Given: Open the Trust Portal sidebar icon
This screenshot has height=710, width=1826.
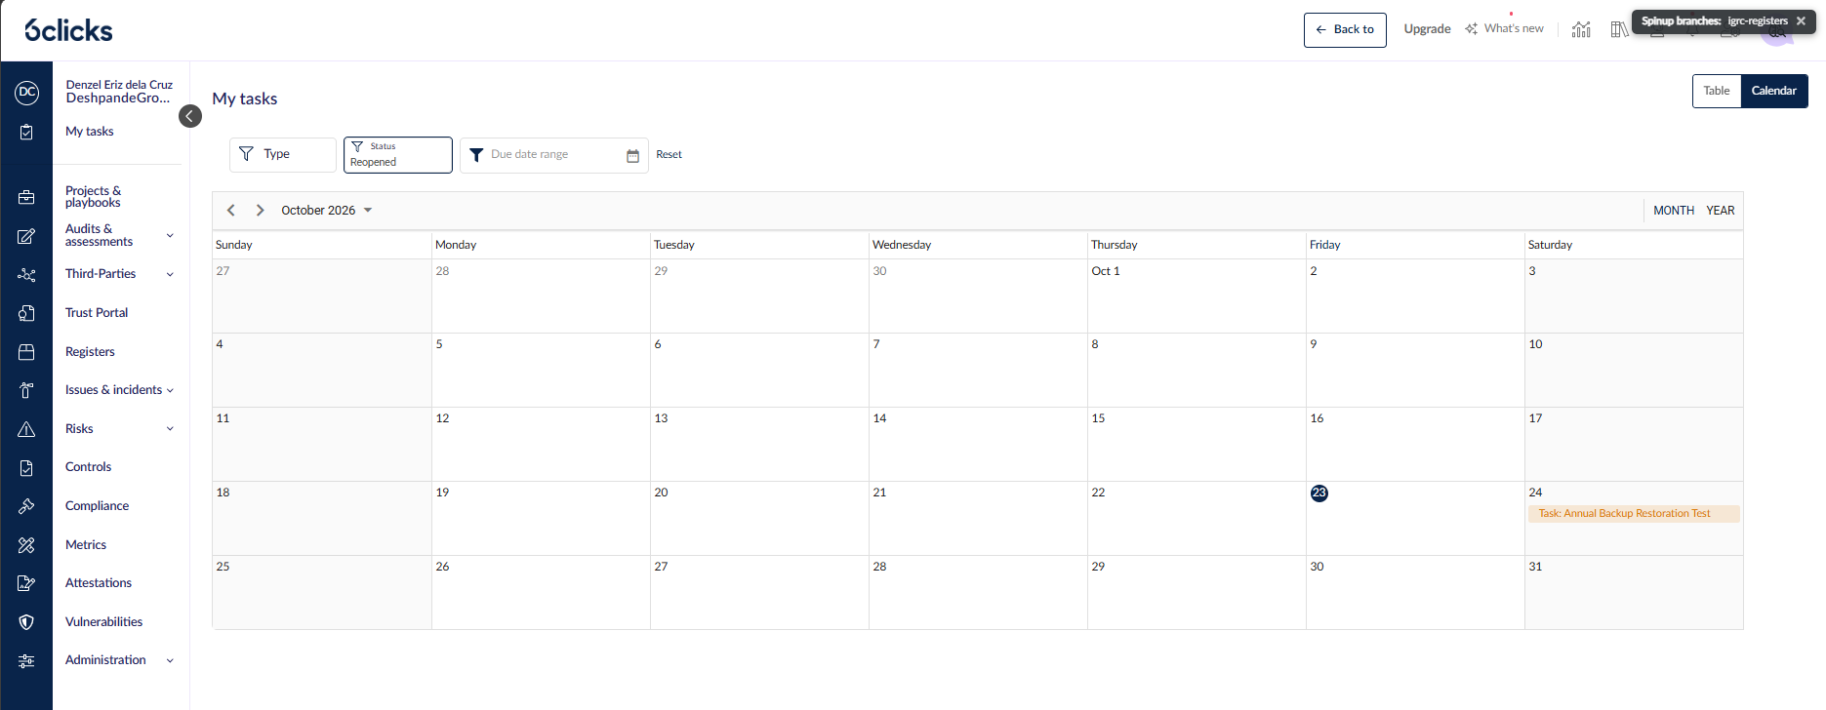Looking at the screenshot, I should (26, 313).
